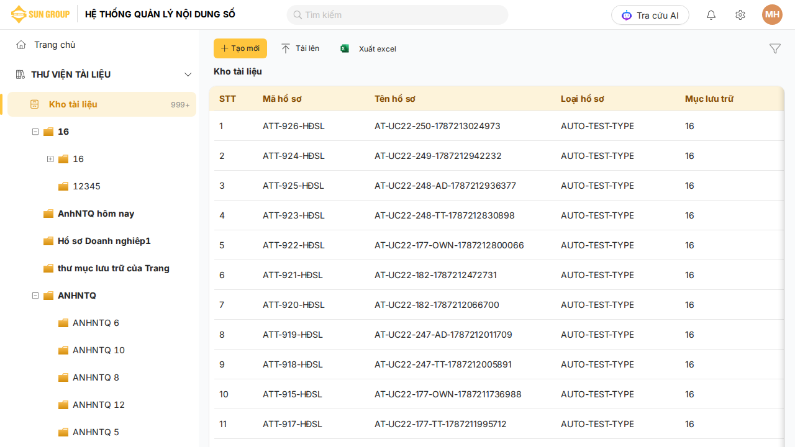795x447 pixels.
Task: Click the AI robot icon in Tra cứu AI
Action: click(627, 15)
